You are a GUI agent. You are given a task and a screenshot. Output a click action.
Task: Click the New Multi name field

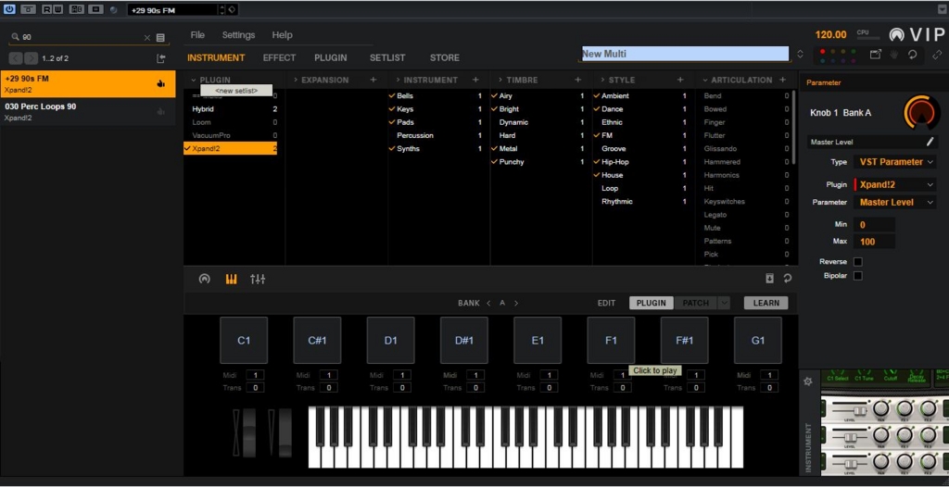(686, 54)
